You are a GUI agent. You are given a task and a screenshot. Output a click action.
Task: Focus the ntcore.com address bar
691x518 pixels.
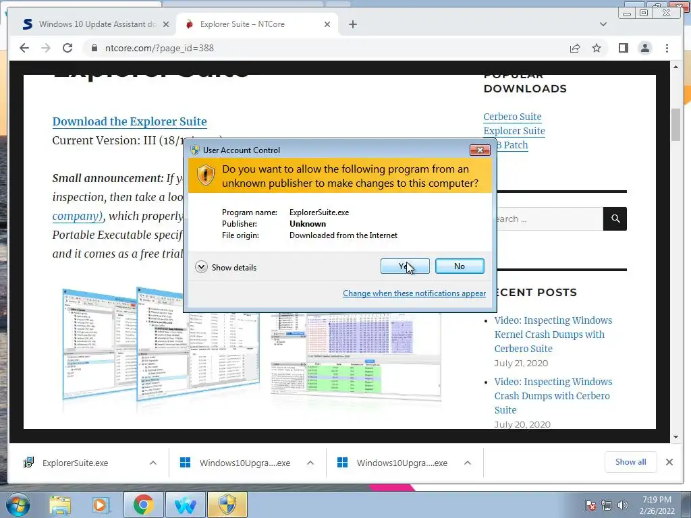326,48
